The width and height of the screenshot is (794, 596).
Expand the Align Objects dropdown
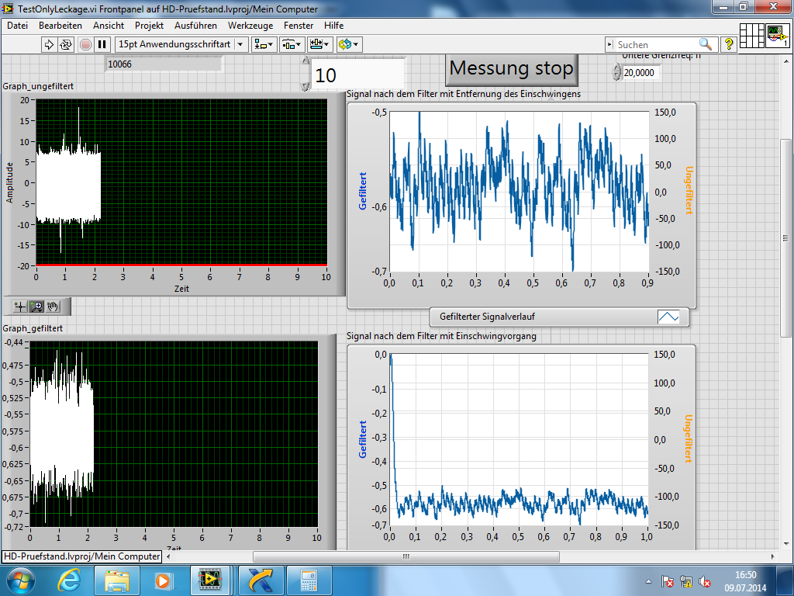264,44
